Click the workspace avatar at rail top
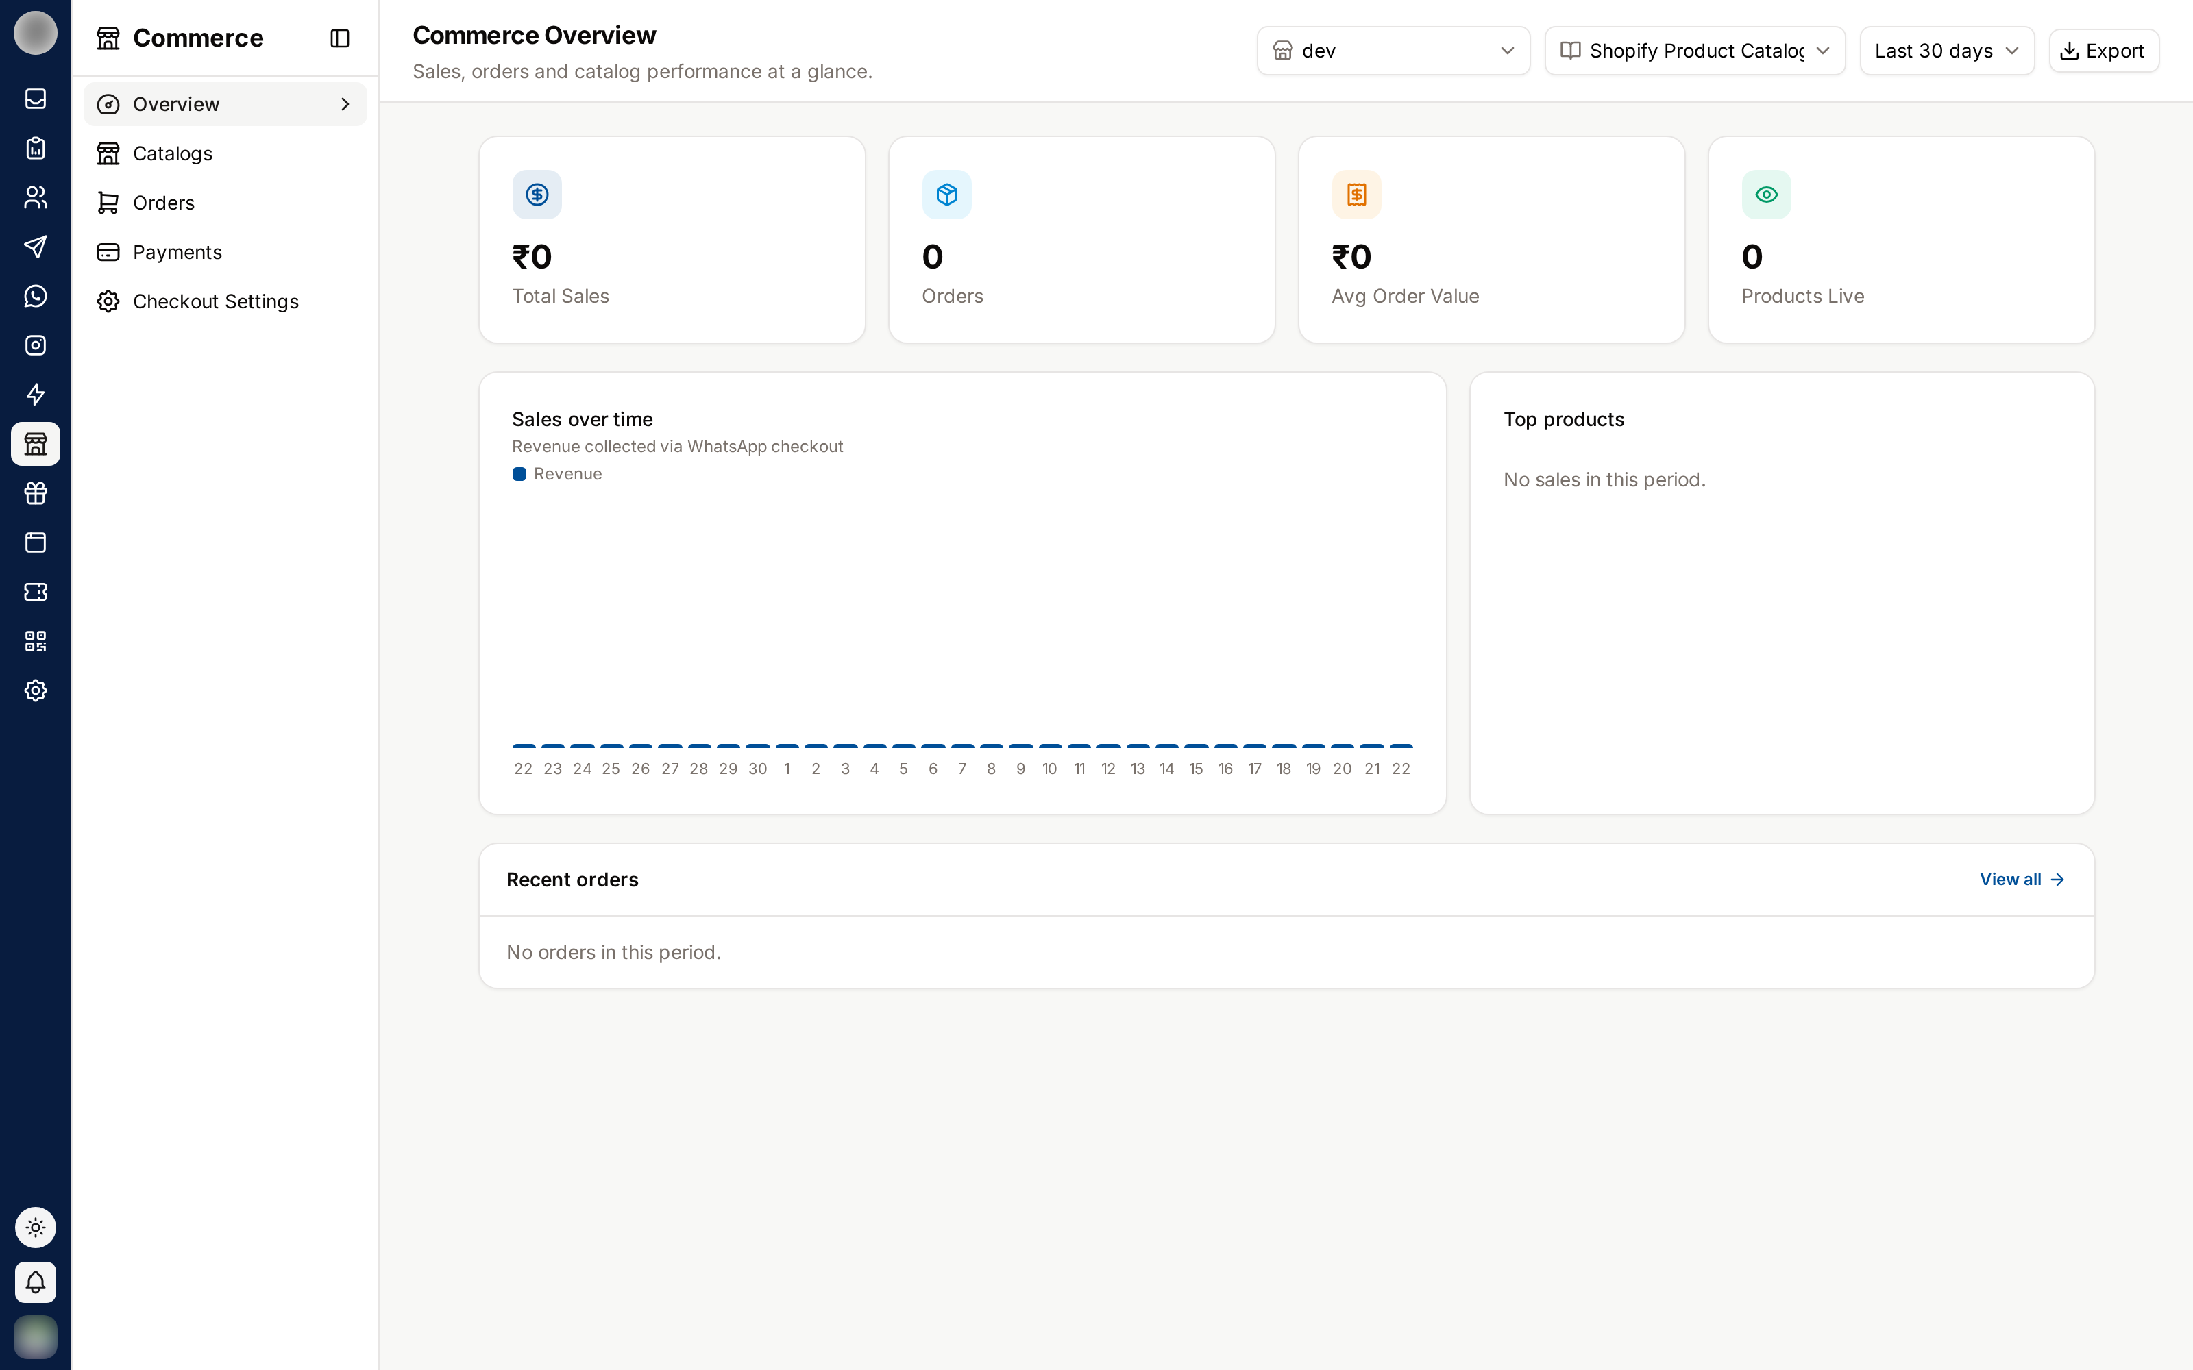2193x1370 pixels. (36, 34)
